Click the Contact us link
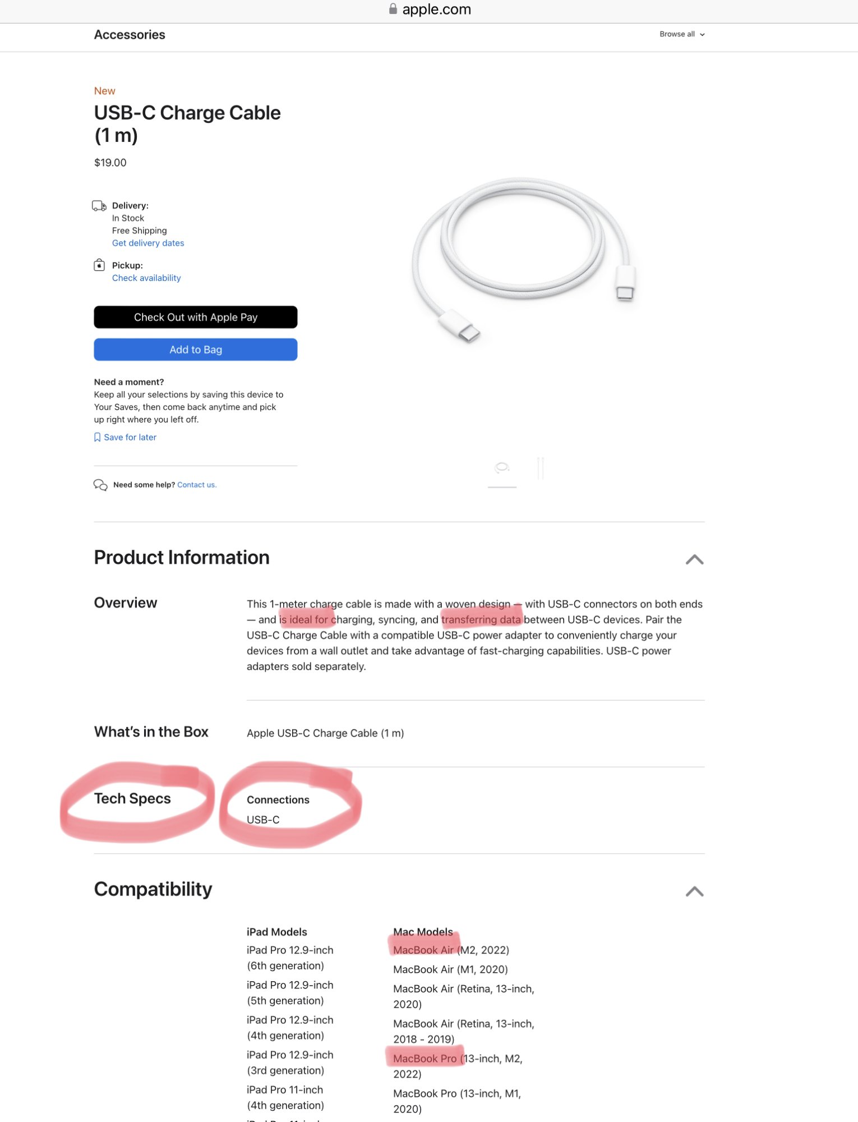 point(197,485)
